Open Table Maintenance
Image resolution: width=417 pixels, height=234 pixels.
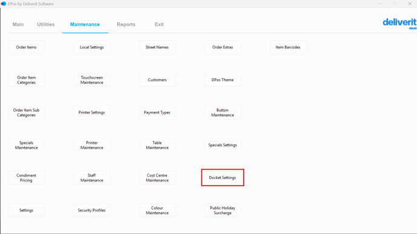(157, 145)
